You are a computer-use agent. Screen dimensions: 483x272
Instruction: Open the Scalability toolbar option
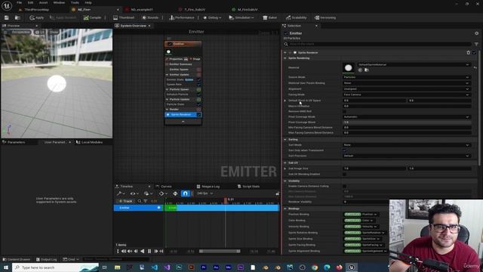click(x=296, y=18)
